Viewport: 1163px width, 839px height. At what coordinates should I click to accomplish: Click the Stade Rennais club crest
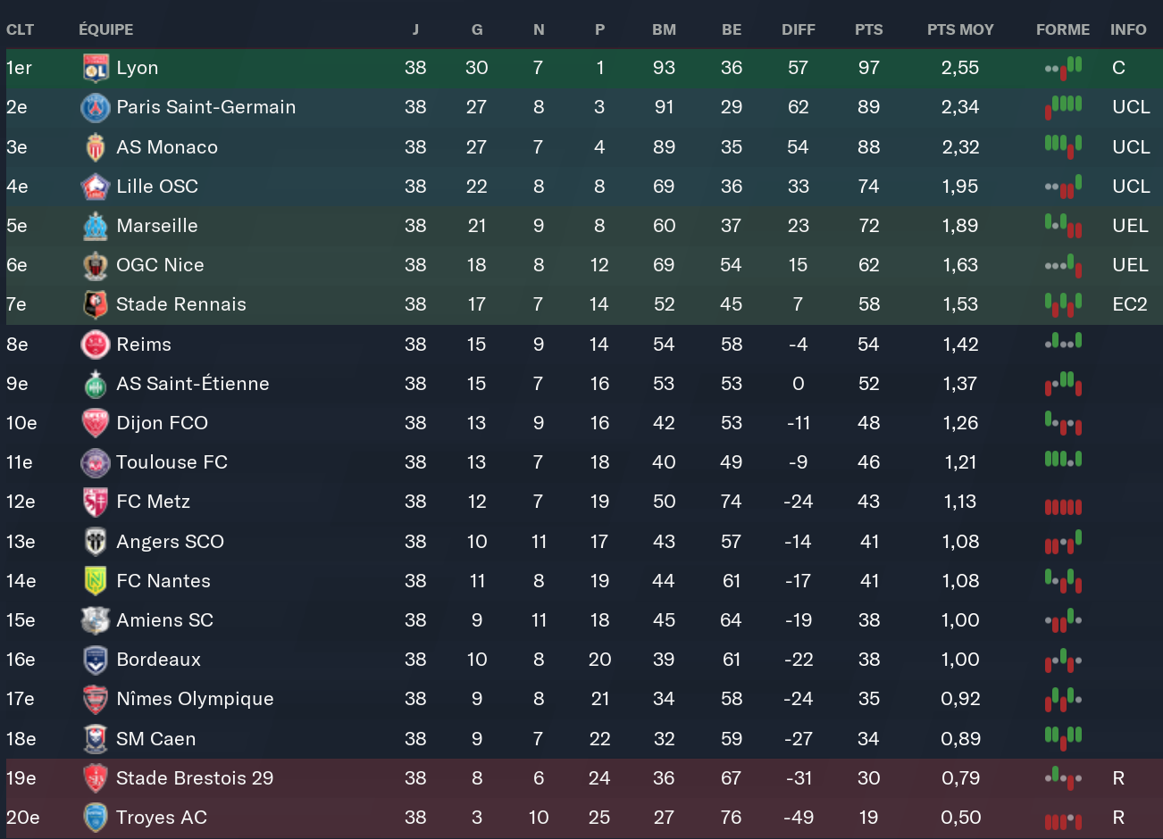point(96,304)
